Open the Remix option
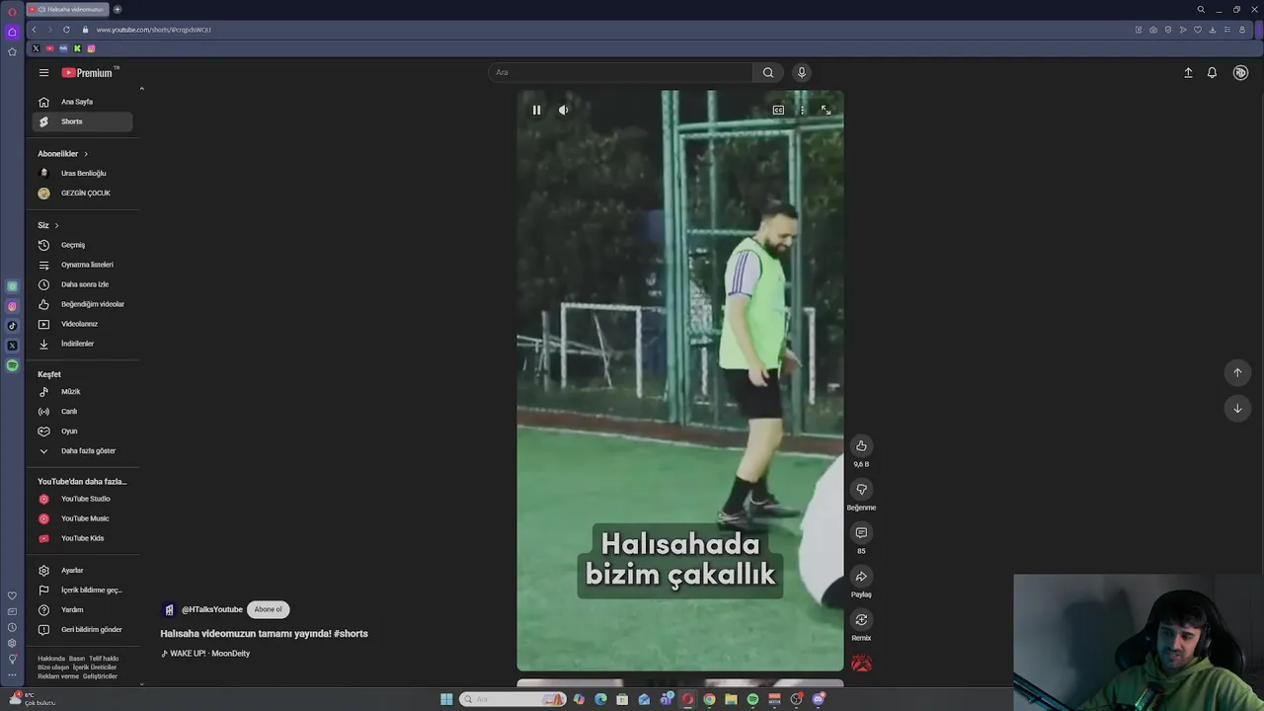Viewport: 1264px width, 711px height. point(861,619)
